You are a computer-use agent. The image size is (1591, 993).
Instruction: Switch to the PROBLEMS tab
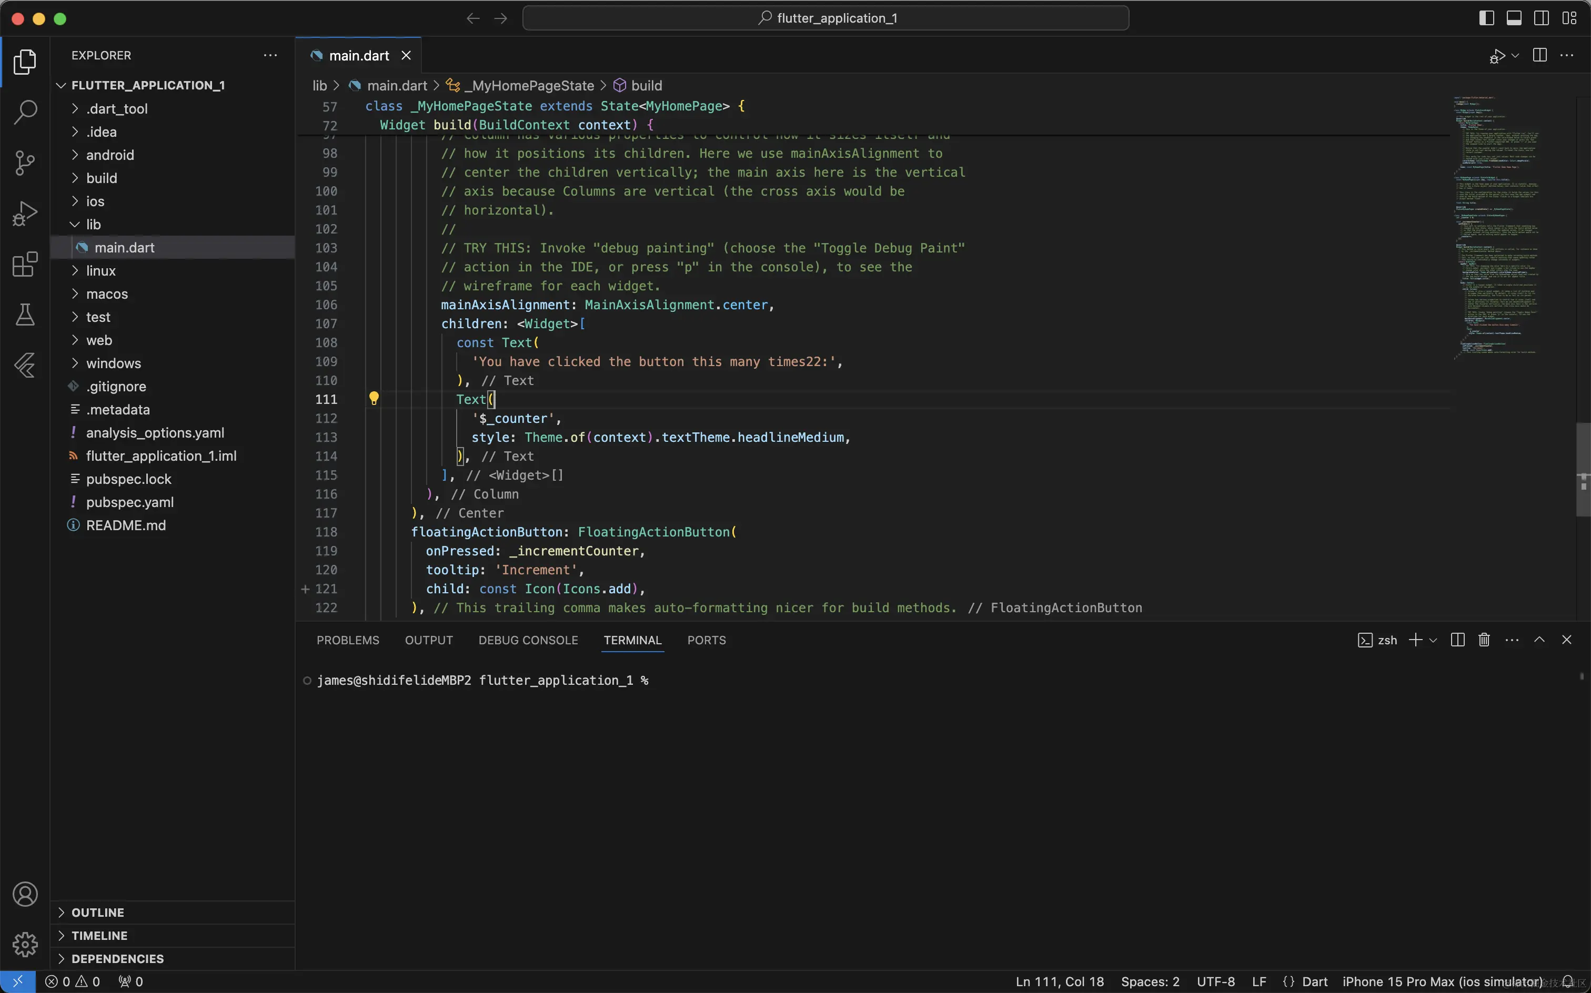(347, 640)
